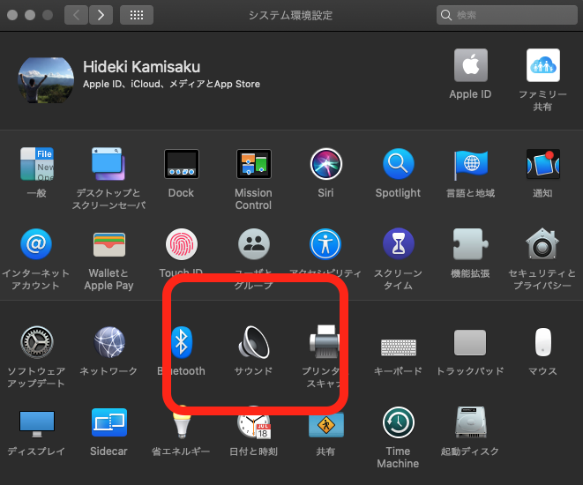Open Printers & Scanners (プリンタとスキャナ) pane
This screenshot has height=485, width=583.
point(325,342)
